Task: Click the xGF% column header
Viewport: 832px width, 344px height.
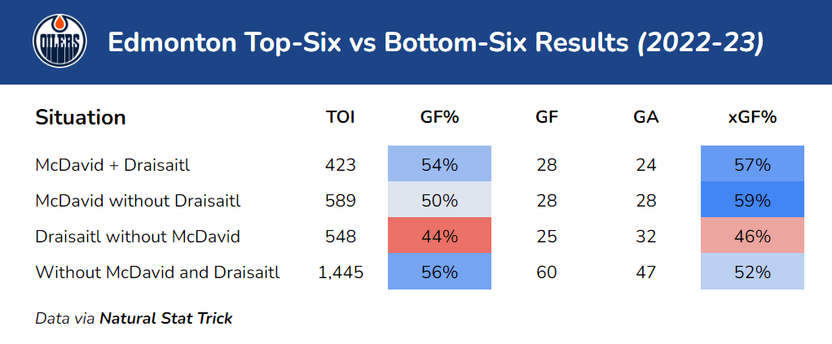Action: [751, 117]
